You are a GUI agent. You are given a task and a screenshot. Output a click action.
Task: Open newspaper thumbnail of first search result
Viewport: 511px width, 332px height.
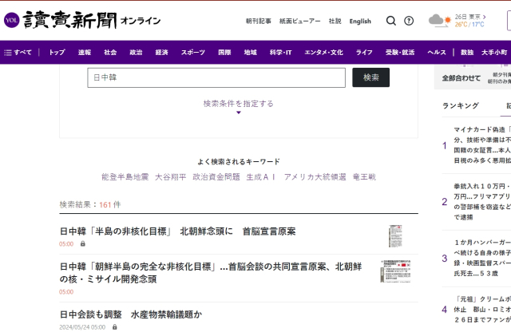tap(395, 236)
